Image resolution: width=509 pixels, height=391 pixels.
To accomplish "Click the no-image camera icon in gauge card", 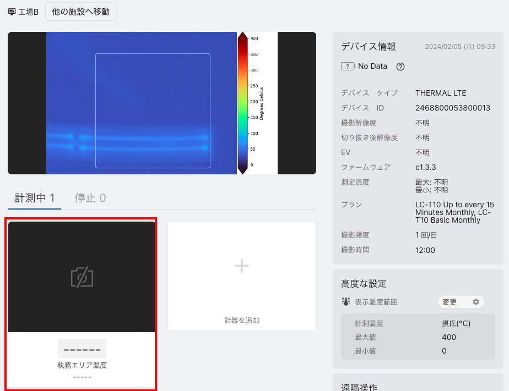I will 82,277.
